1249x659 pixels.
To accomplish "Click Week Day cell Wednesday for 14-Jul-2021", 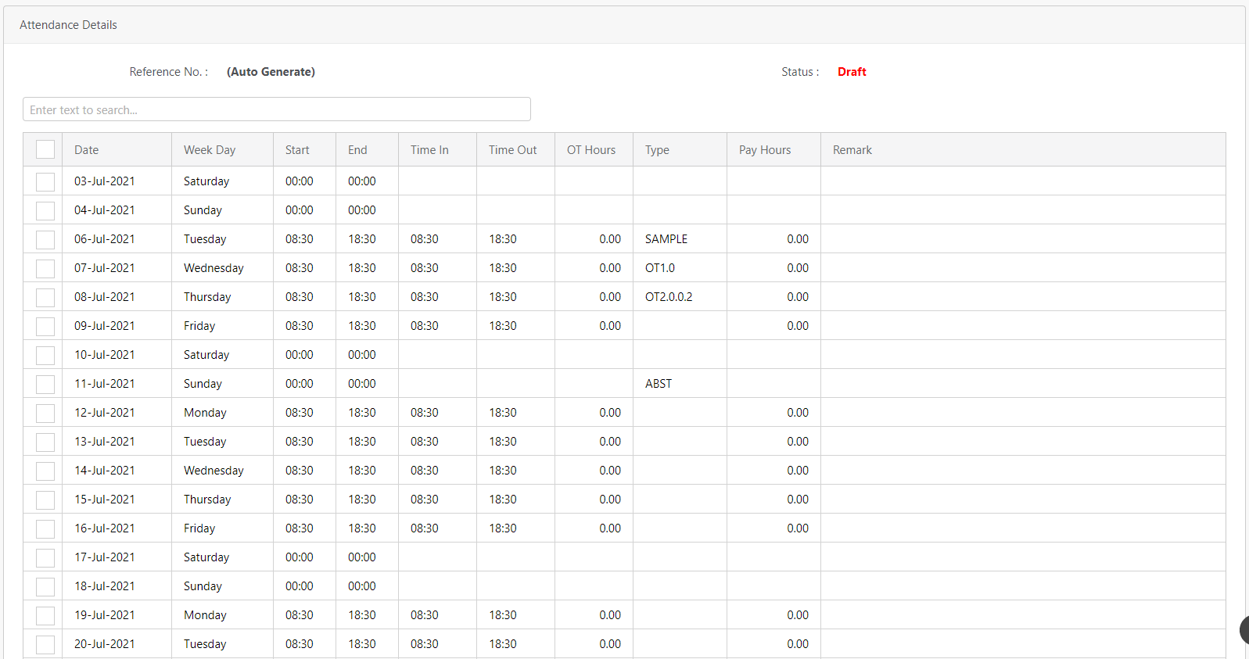I will tap(222, 471).
